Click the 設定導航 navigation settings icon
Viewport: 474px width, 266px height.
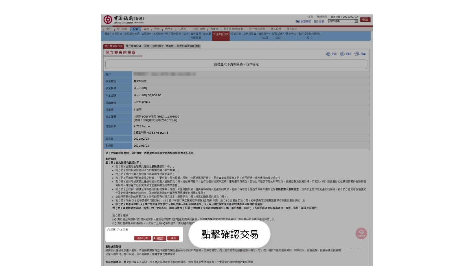coord(297,21)
